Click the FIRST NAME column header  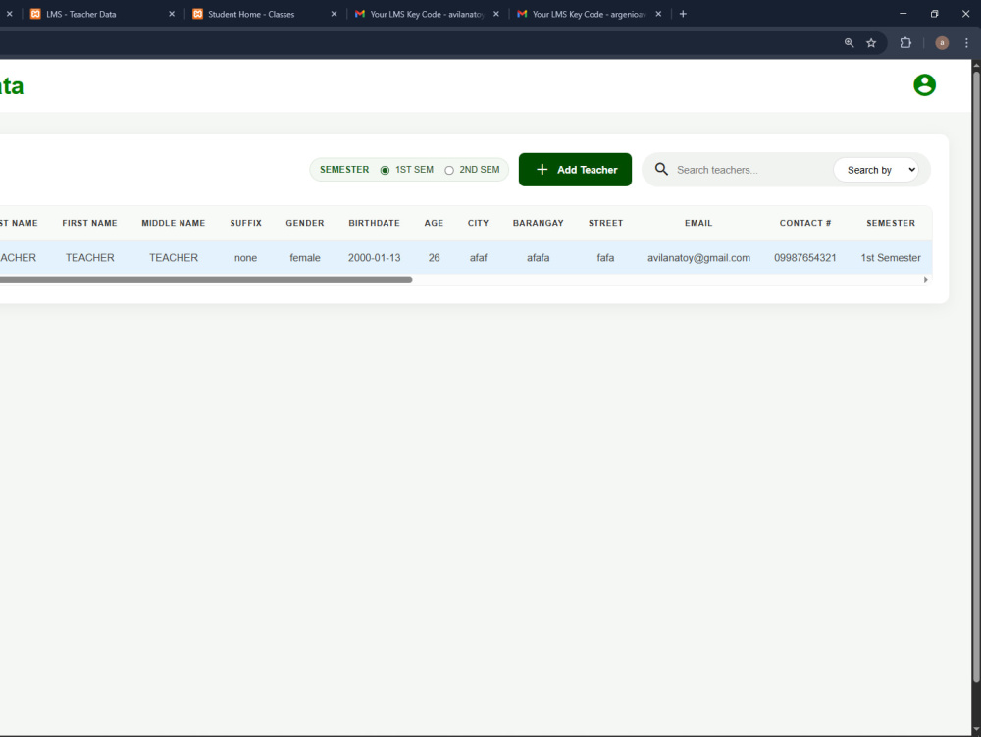(89, 223)
